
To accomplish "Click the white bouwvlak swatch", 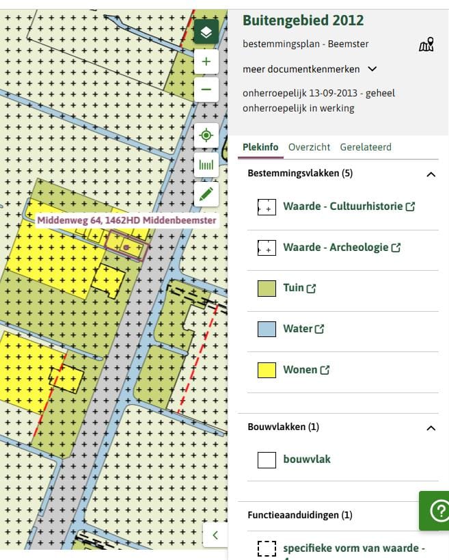I will tap(267, 460).
